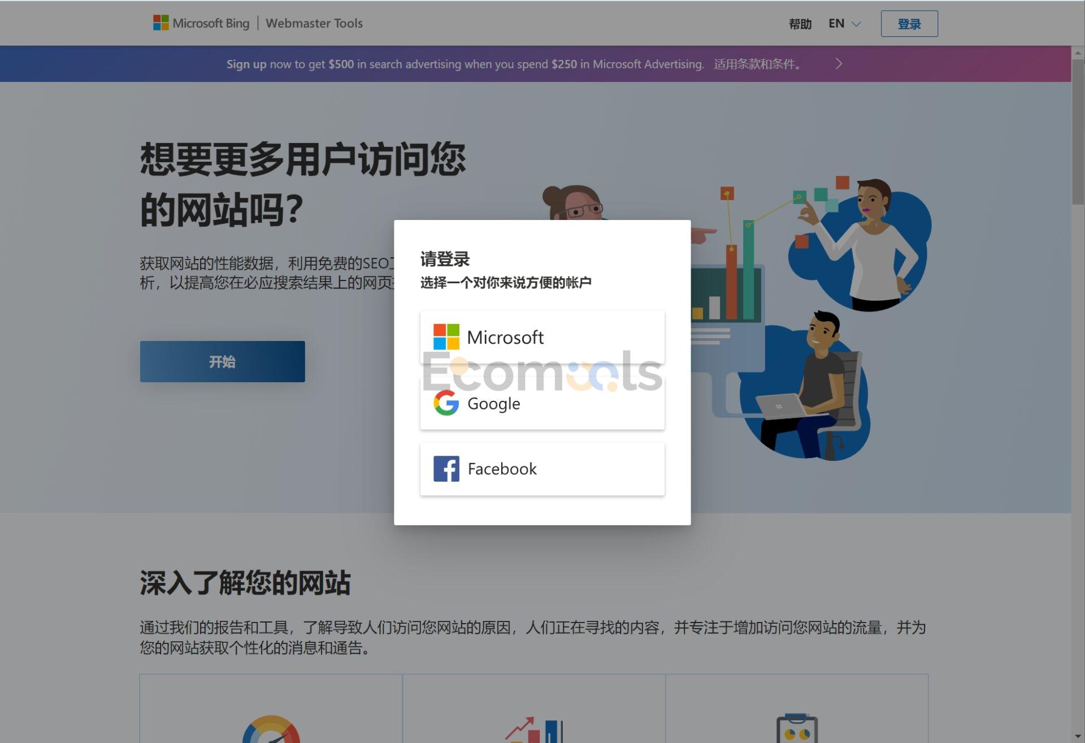The image size is (1085, 743).
Task: Click the 想要更多用户访问您的网站吗 headline
Action: click(x=303, y=184)
